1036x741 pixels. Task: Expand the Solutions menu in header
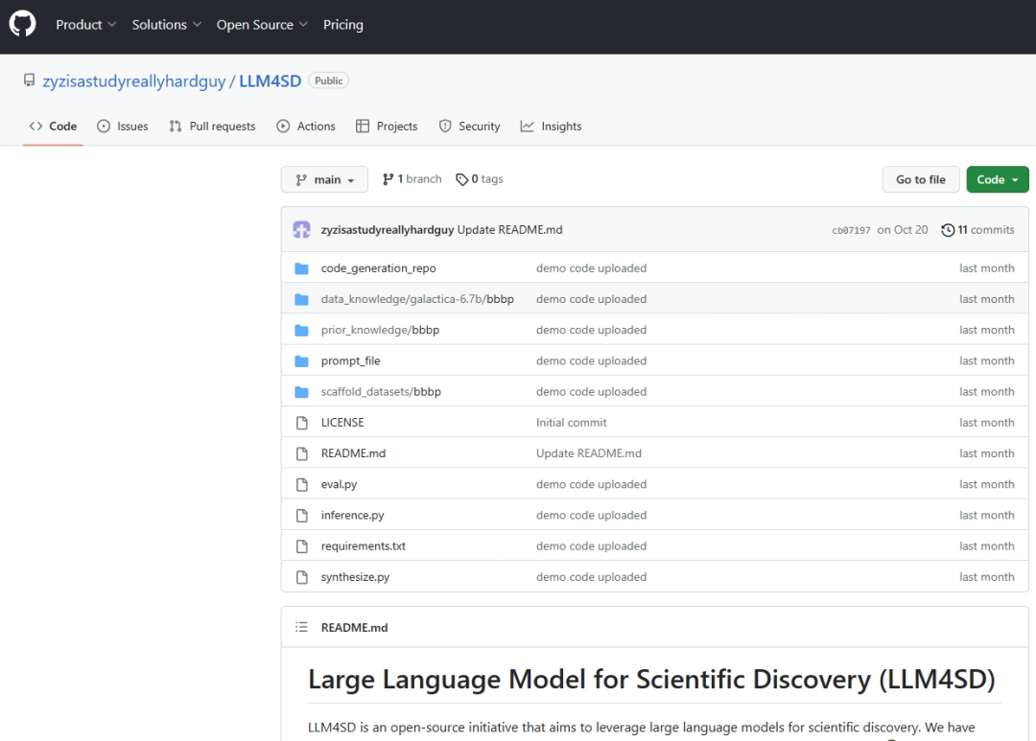(x=167, y=24)
